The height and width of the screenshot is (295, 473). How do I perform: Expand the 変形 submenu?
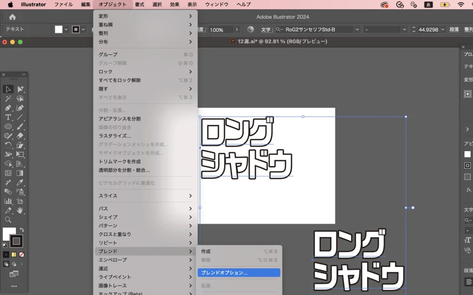point(145,16)
